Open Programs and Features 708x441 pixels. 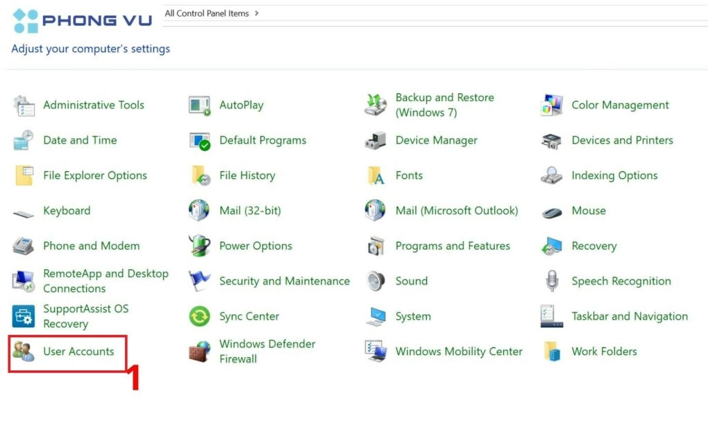[453, 245]
